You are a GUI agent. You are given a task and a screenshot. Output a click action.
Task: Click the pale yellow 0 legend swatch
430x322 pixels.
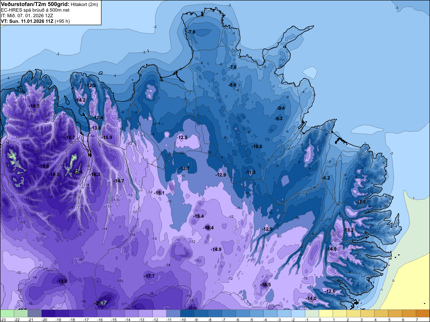(326, 313)
